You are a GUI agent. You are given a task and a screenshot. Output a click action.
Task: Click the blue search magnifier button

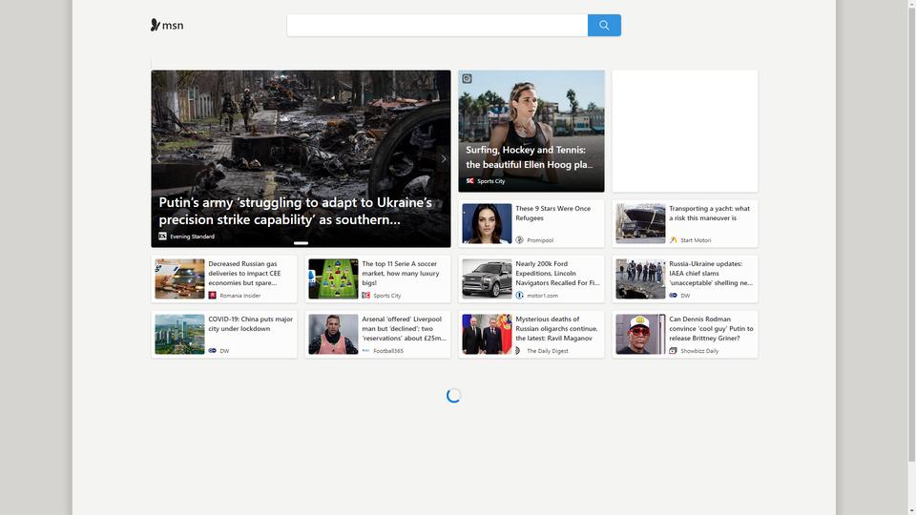point(604,25)
